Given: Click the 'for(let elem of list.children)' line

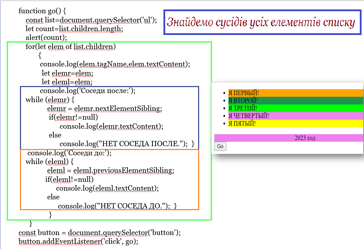Looking at the screenshot, I should tap(70, 46).
